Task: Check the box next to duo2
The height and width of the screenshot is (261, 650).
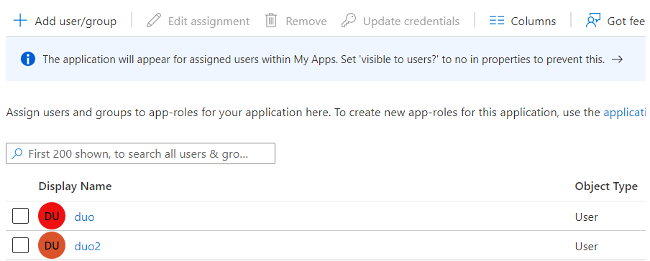Action: 20,245
